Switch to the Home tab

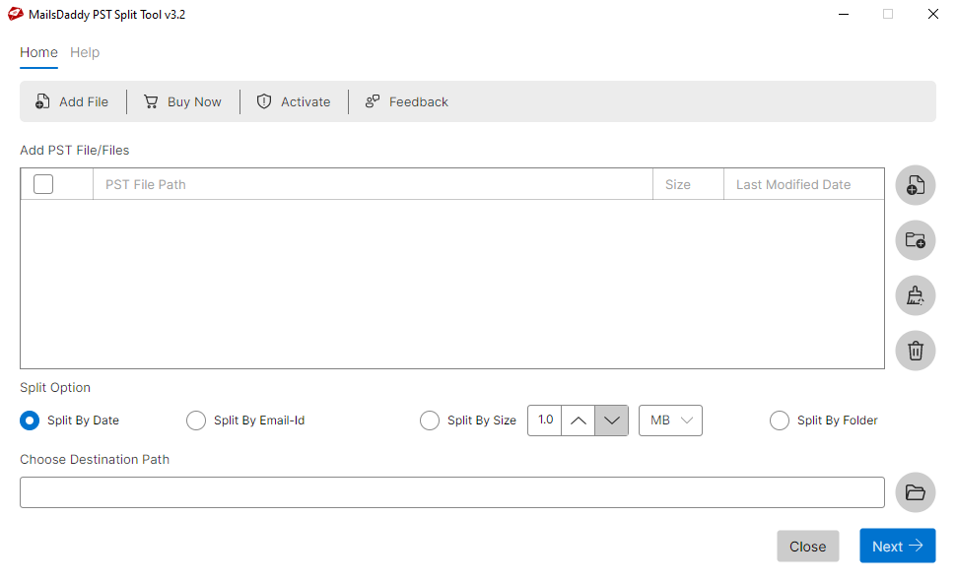(x=38, y=52)
